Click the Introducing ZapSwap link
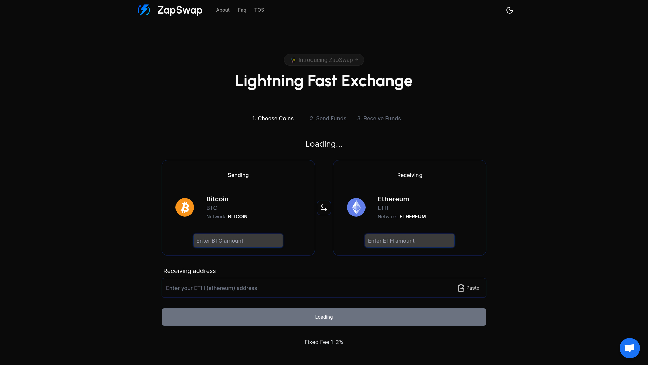 (x=325, y=60)
